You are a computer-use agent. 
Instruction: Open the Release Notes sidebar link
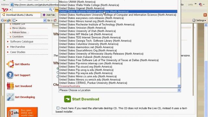19,32
